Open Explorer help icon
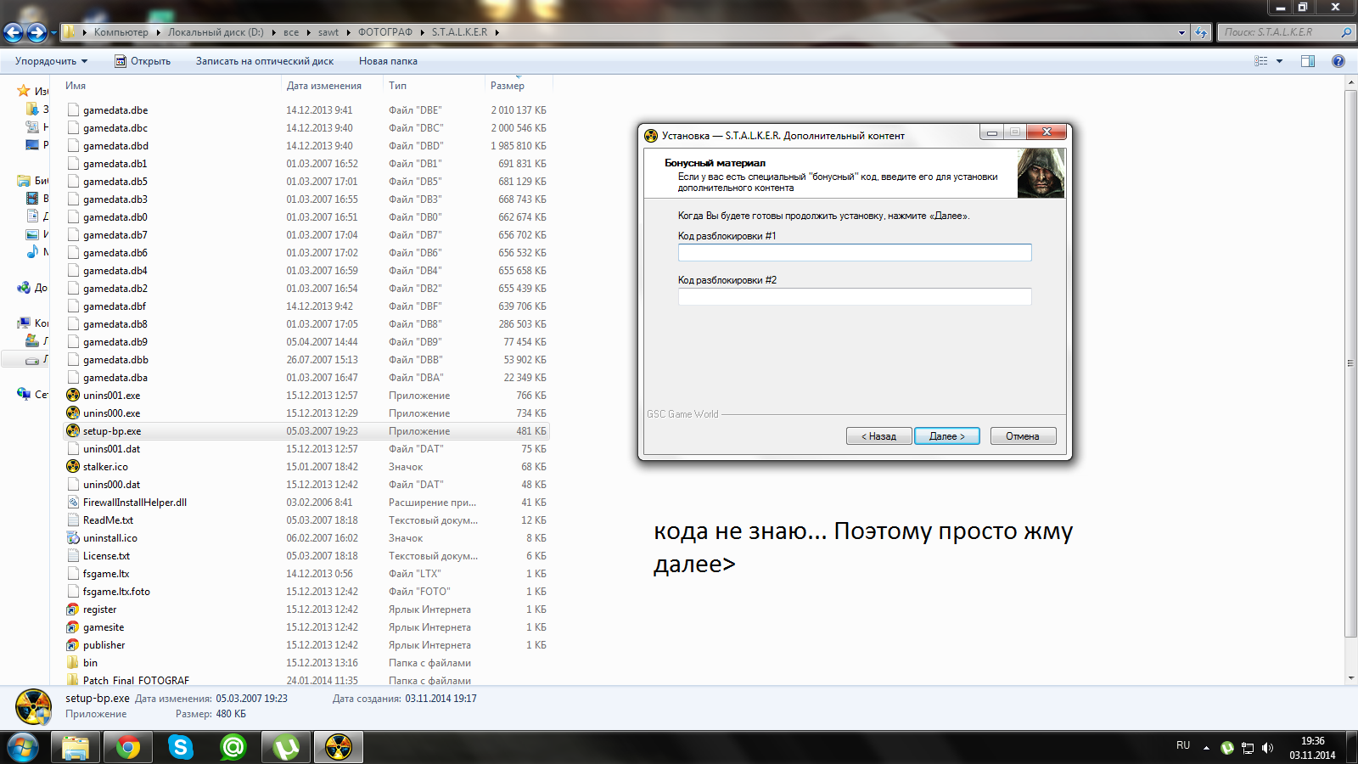Screen dimensions: 1358x764 point(1338,61)
